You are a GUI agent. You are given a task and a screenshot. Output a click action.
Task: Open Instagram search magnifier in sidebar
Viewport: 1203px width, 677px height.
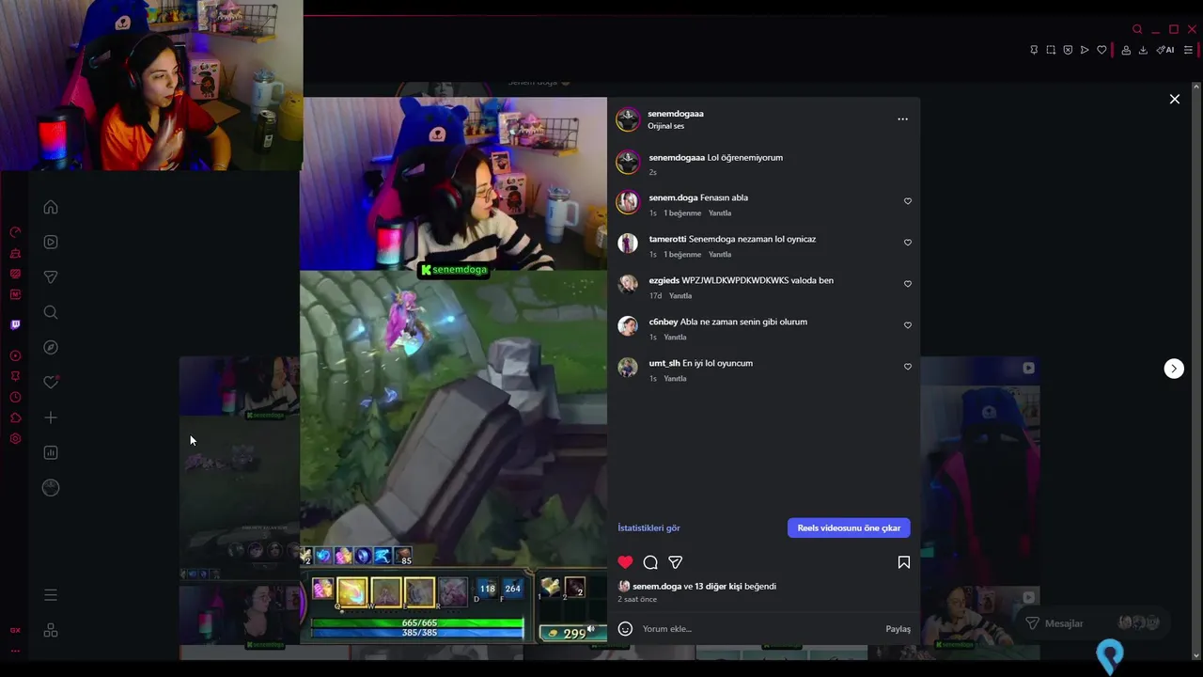51,312
